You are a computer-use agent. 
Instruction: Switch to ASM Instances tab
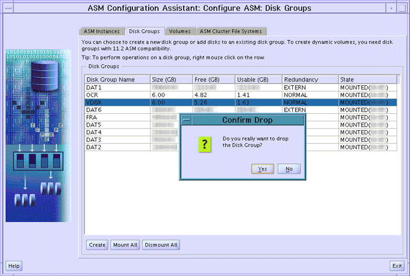pos(101,32)
